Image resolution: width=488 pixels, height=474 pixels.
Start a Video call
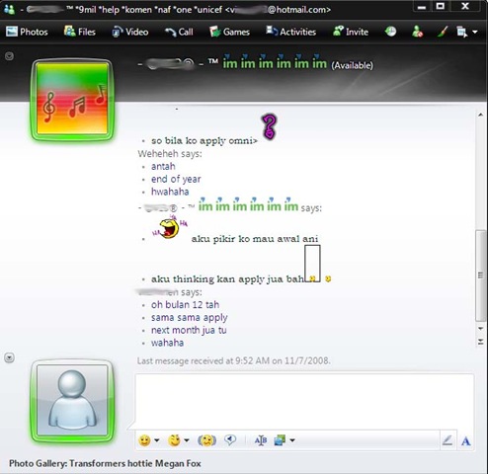[129, 32]
